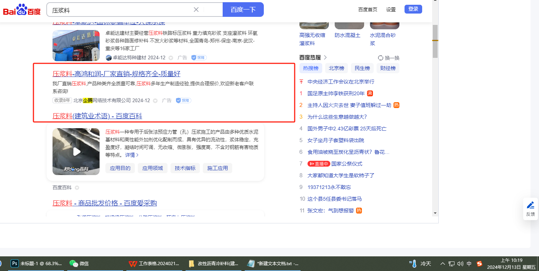The image size is (539, 271).
Task: Click the Baidu logo
Action: [x=22, y=10]
